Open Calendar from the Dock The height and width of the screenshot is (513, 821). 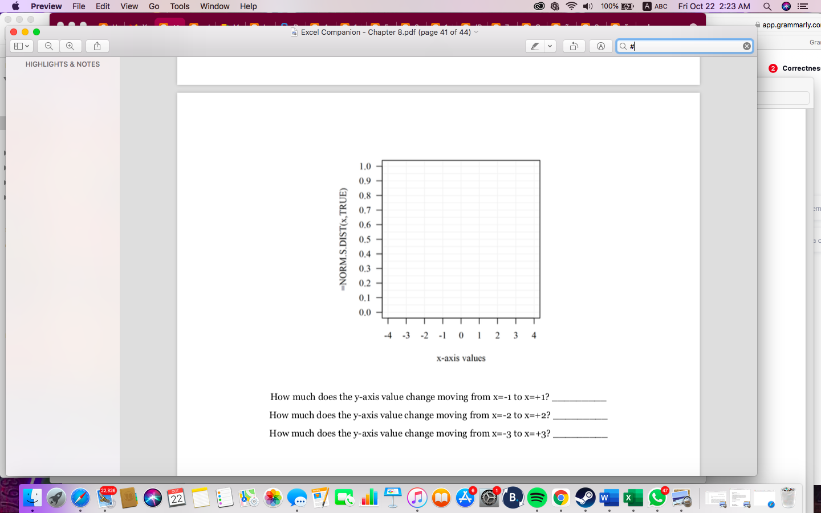click(177, 498)
